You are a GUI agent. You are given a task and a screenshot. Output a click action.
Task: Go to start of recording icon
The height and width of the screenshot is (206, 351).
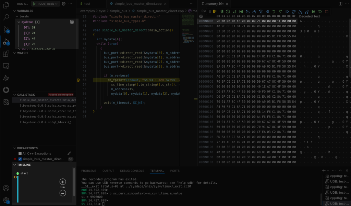tap(241, 12)
